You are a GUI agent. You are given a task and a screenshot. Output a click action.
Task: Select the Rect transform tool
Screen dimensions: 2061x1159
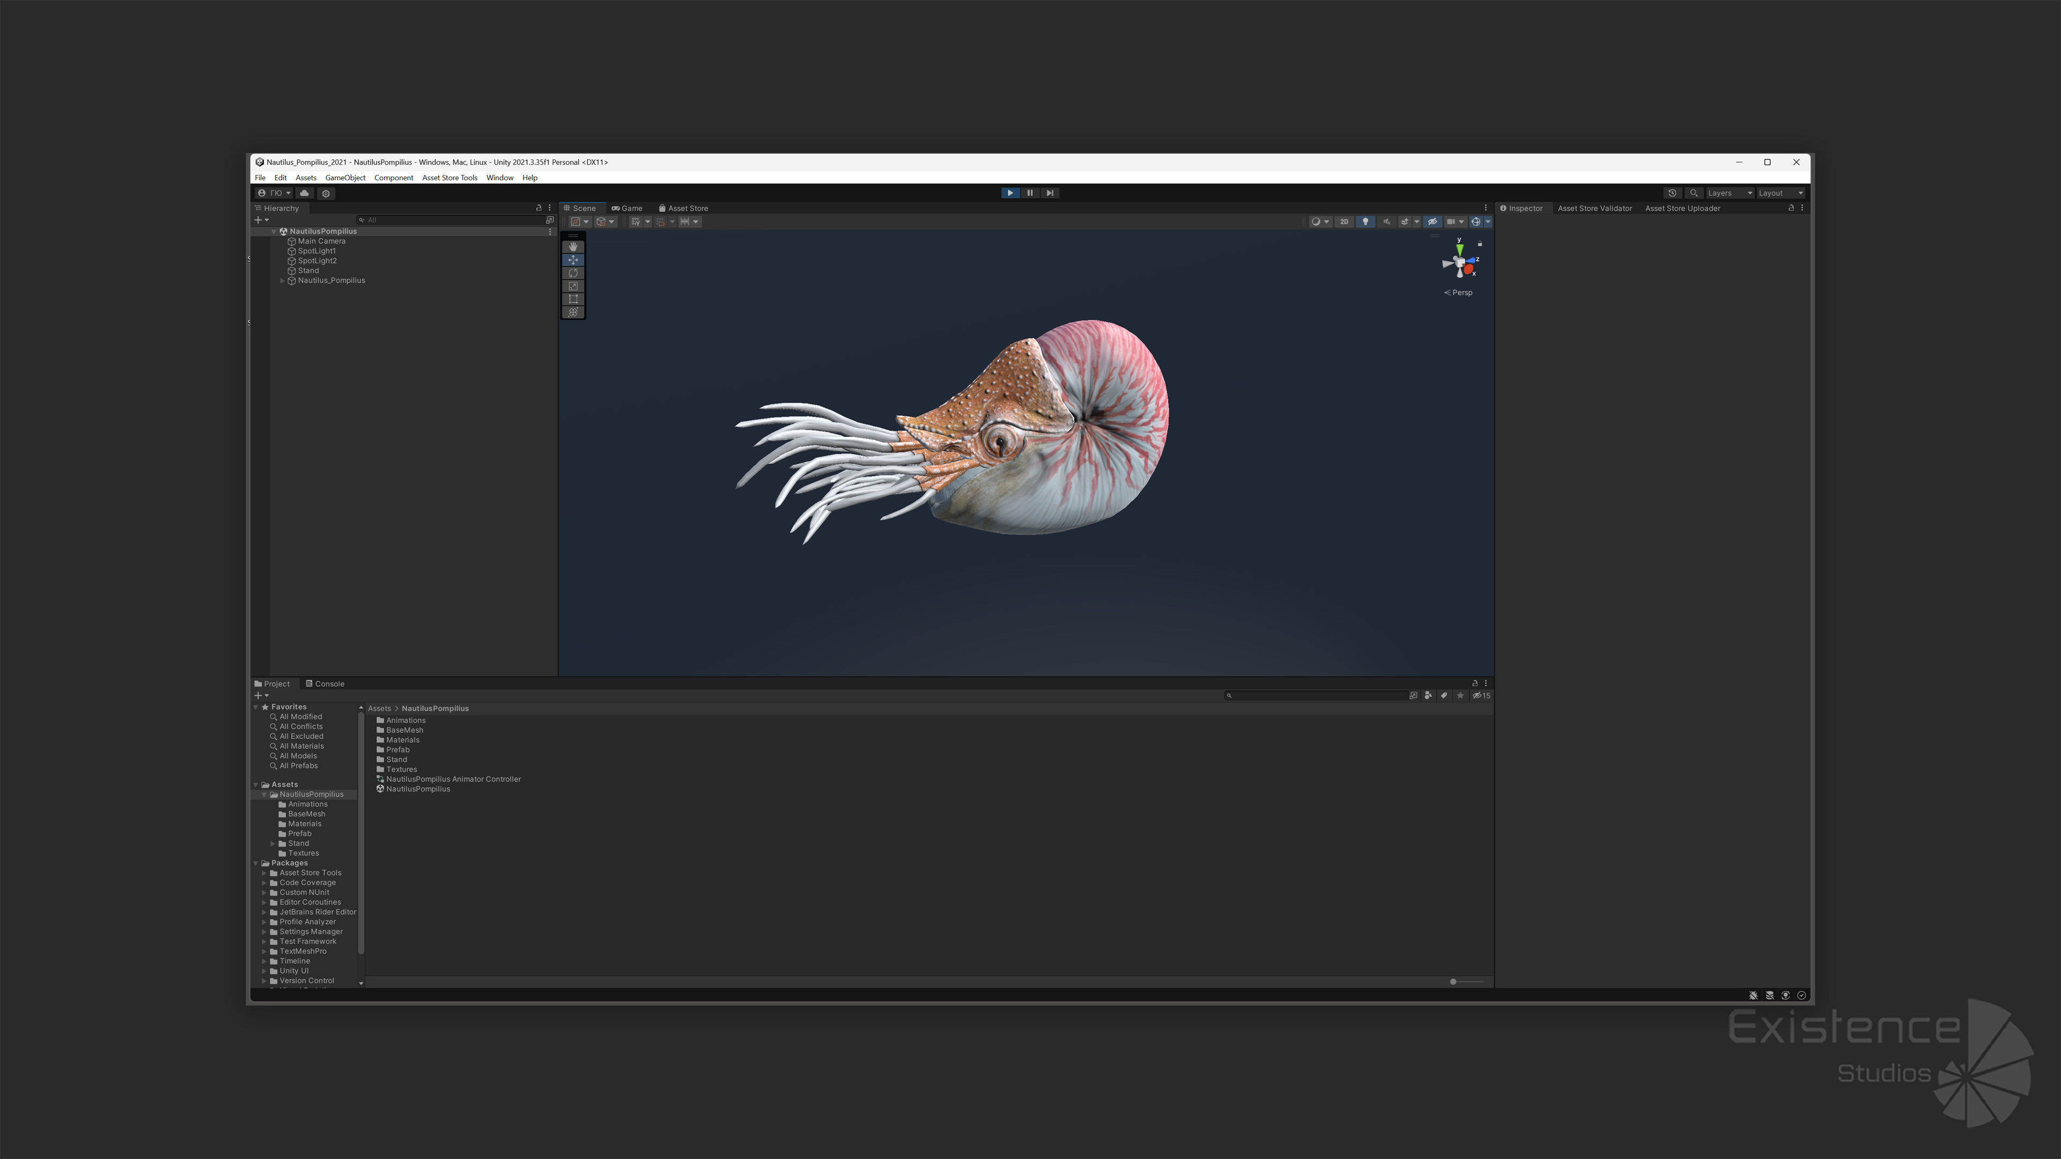click(573, 299)
